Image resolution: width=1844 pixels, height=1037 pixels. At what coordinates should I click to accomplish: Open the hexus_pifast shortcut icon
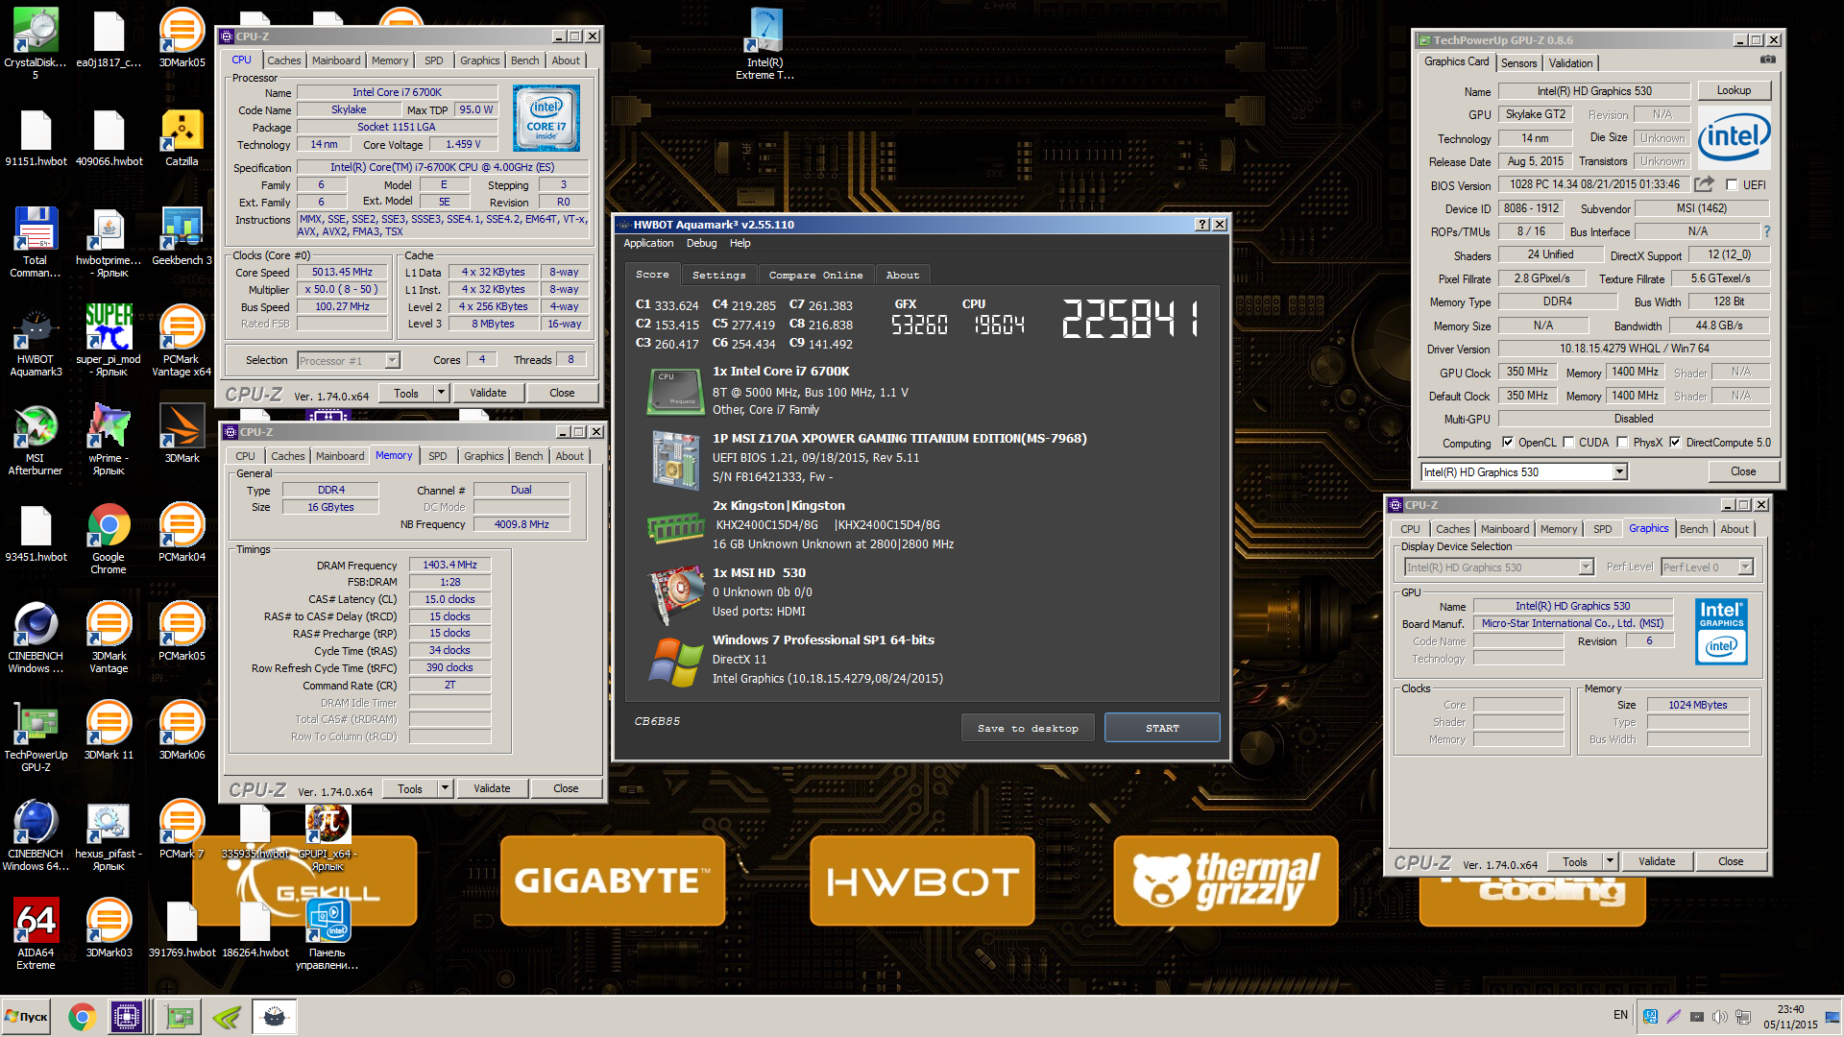click(x=109, y=835)
